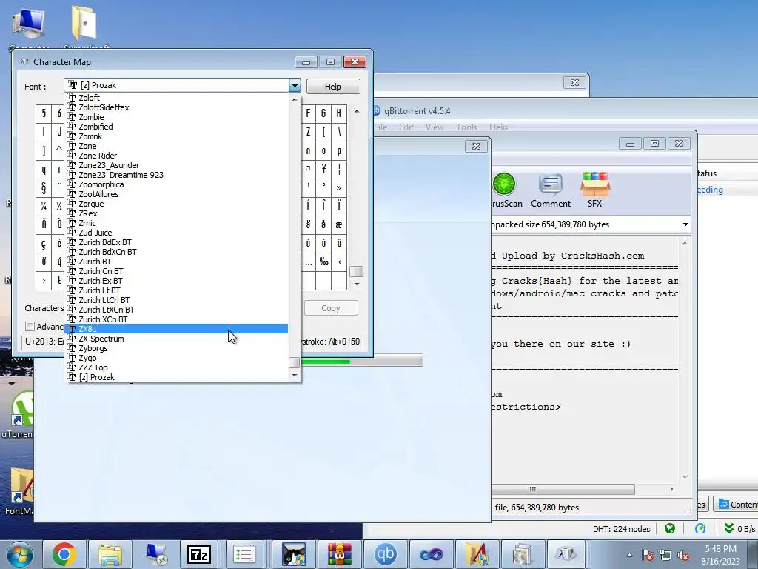
Task: Select the Zurich LtXCn BT font
Action: coord(176,310)
